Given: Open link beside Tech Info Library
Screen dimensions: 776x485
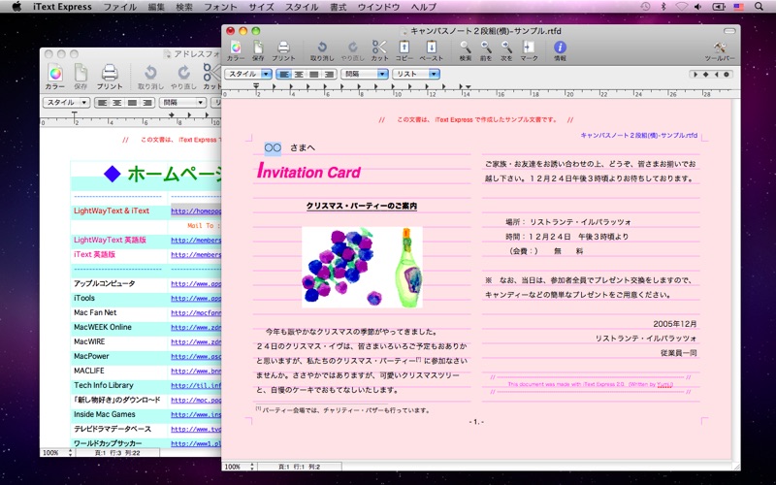Looking at the screenshot, I should [196, 385].
